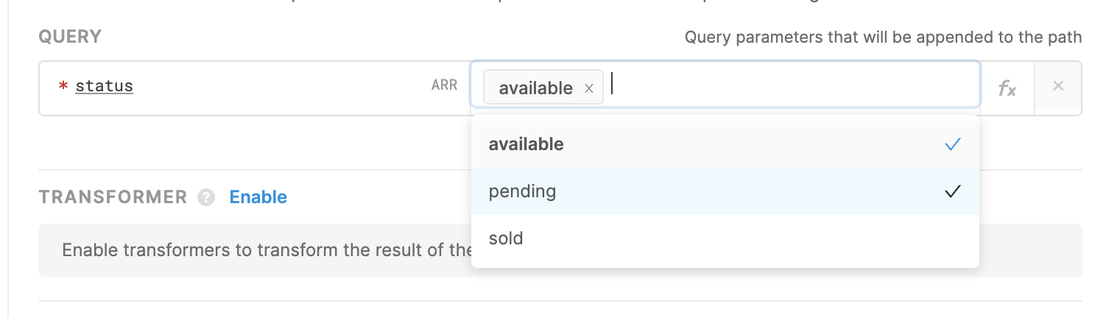Click the fx dynamic value icon

tap(1007, 88)
